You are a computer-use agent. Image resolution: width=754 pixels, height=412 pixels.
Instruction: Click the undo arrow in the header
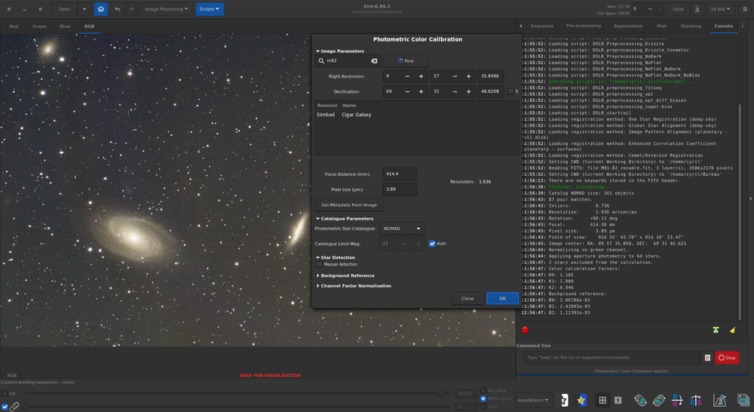118,9
